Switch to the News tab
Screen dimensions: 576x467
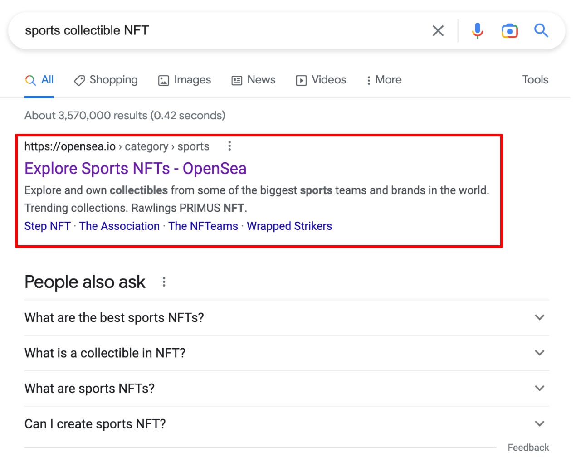click(x=253, y=80)
